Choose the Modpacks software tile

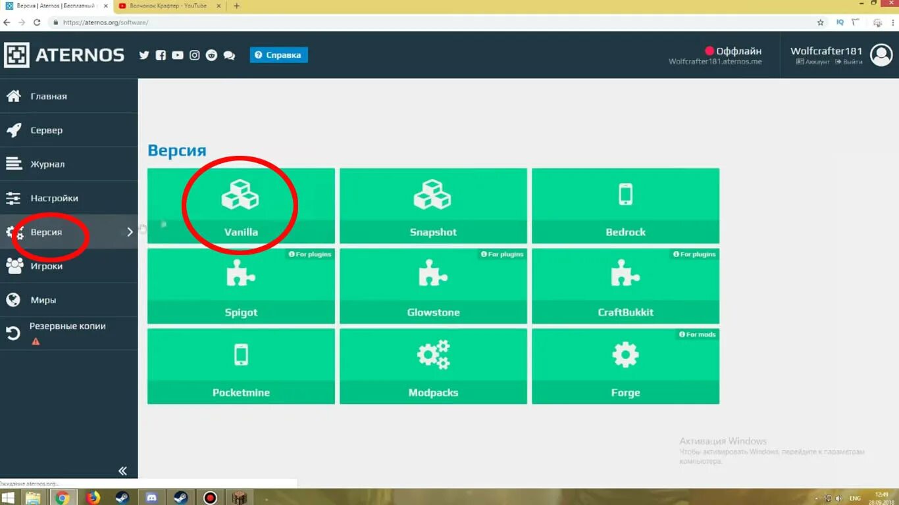[433, 366]
